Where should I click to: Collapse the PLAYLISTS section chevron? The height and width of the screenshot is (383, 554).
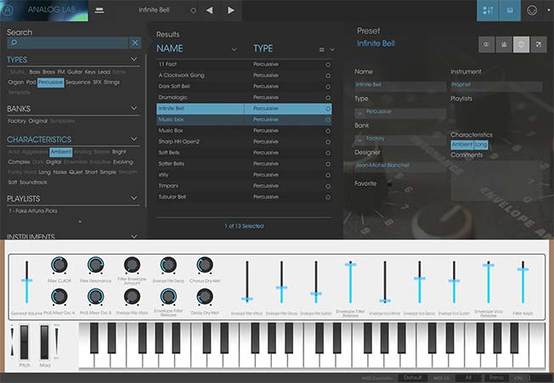click(134, 198)
